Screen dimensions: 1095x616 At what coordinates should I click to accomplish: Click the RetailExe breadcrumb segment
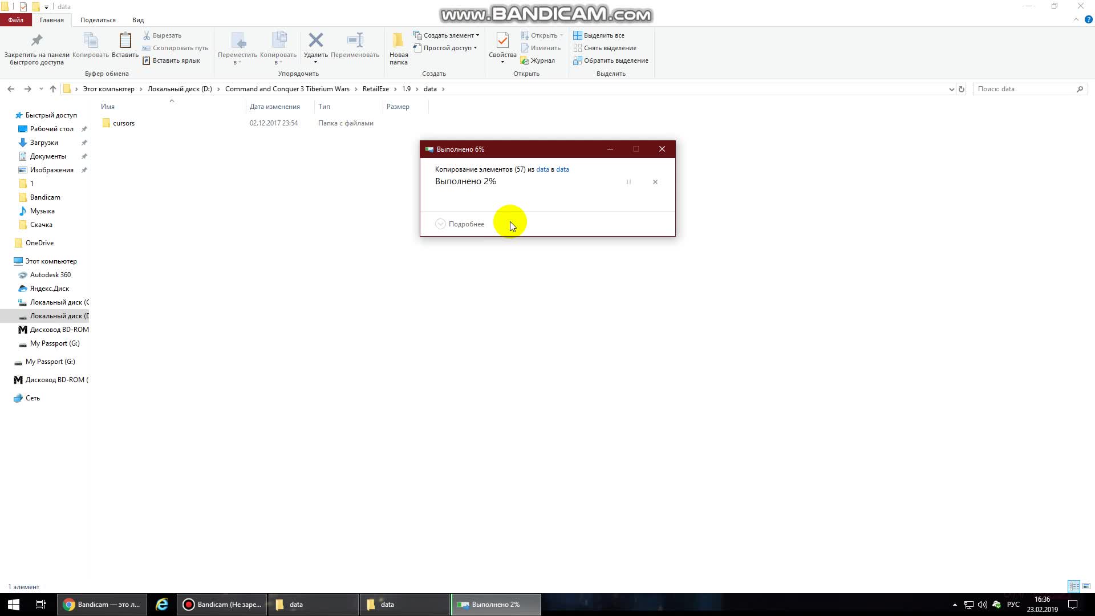tap(375, 89)
